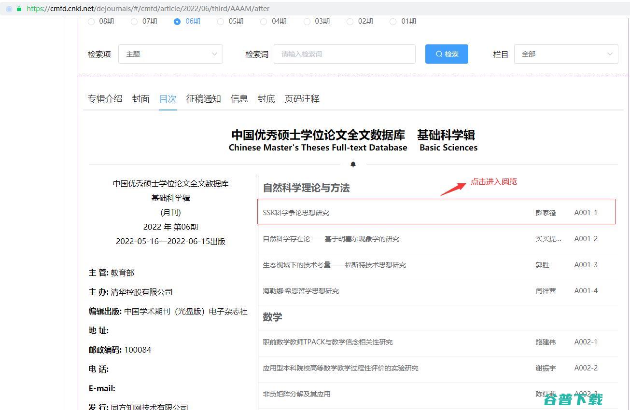
Task: Go to the 封底 tab
Action: (266, 99)
